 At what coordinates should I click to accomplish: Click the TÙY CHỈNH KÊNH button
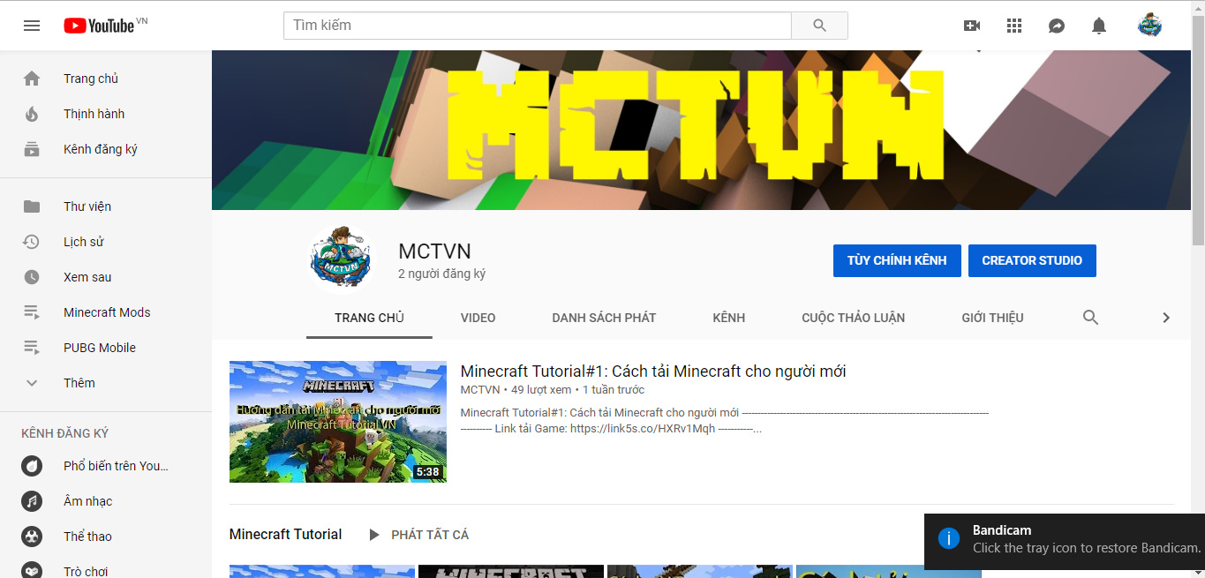pos(897,260)
